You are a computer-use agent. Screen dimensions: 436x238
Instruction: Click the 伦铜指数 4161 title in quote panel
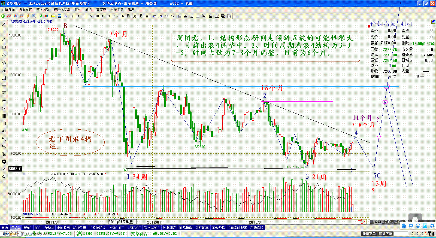[392, 24]
